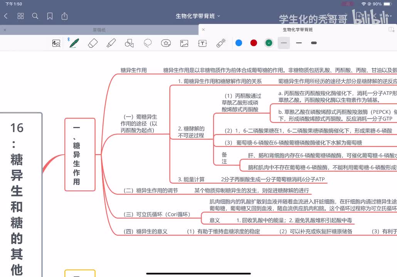Select the 生物化学带背班 tab
This screenshot has width=397, height=277.
click(298, 30)
